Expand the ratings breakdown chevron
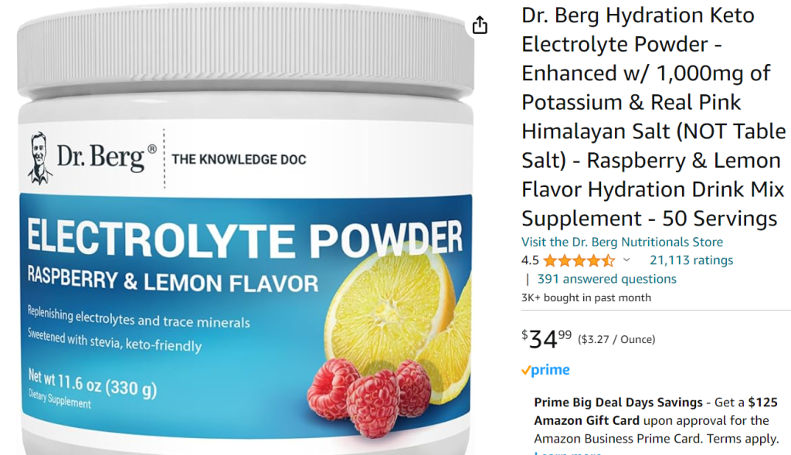Viewport: 791px width, 455px height. 626,260
